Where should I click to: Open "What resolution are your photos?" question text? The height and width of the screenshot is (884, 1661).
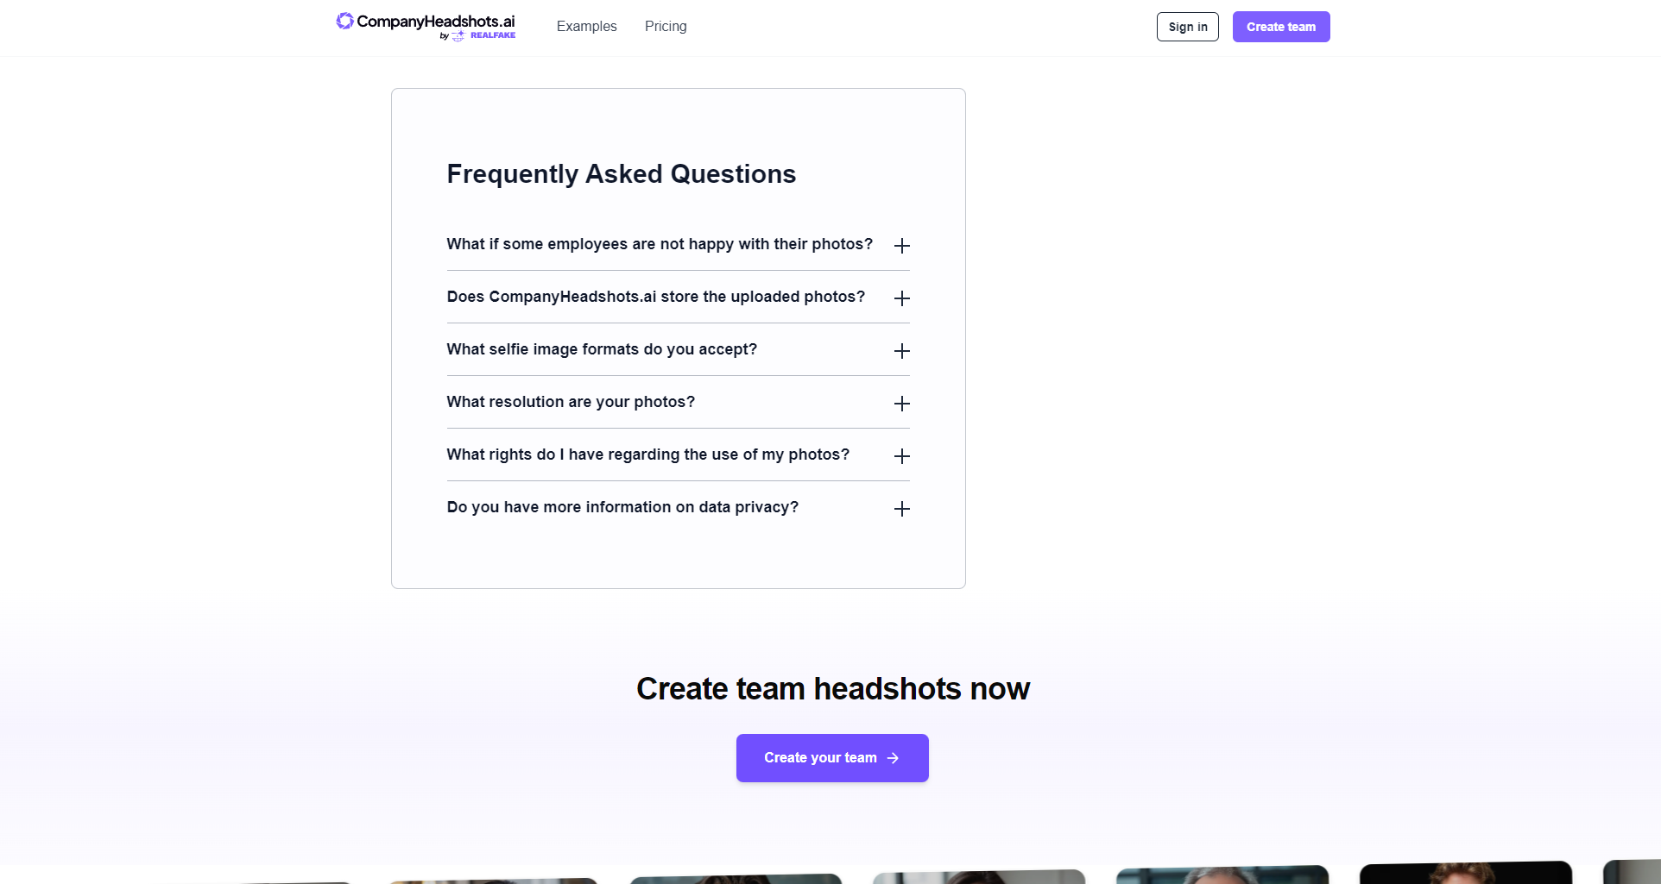click(x=570, y=402)
